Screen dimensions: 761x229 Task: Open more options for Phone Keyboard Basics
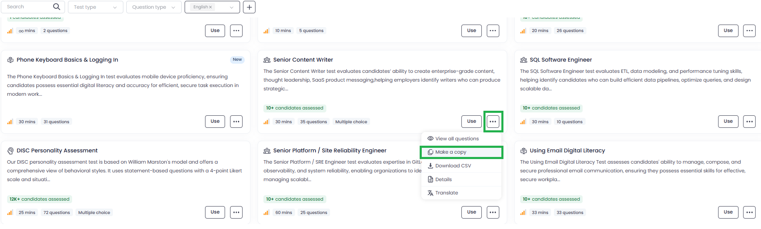pyautogui.click(x=236, y=122)
